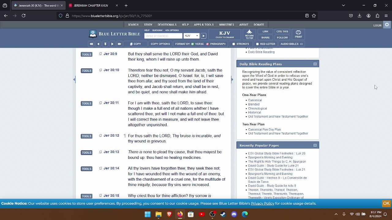Enable Red Letter checkbox
This screenshot has height=220, width=392.
point(257,44)
